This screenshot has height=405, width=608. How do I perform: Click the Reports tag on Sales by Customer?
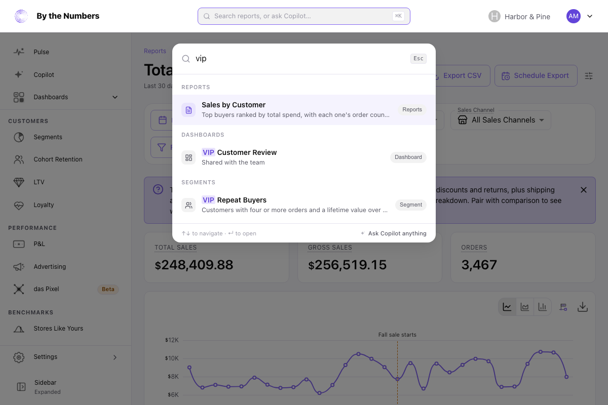click(412, 110)
